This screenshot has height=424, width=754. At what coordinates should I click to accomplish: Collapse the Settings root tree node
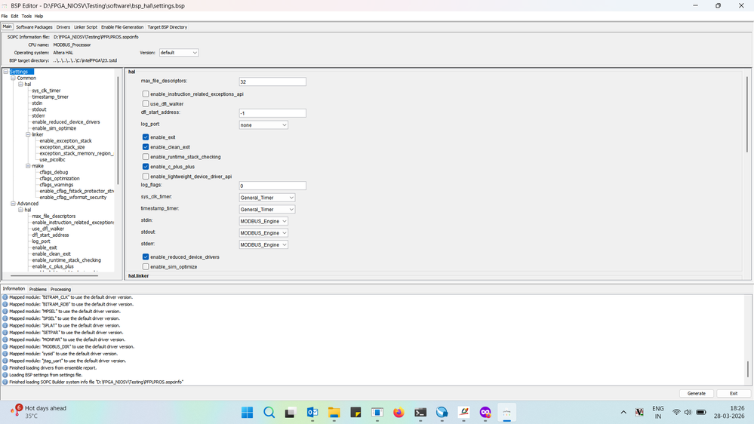6,72
